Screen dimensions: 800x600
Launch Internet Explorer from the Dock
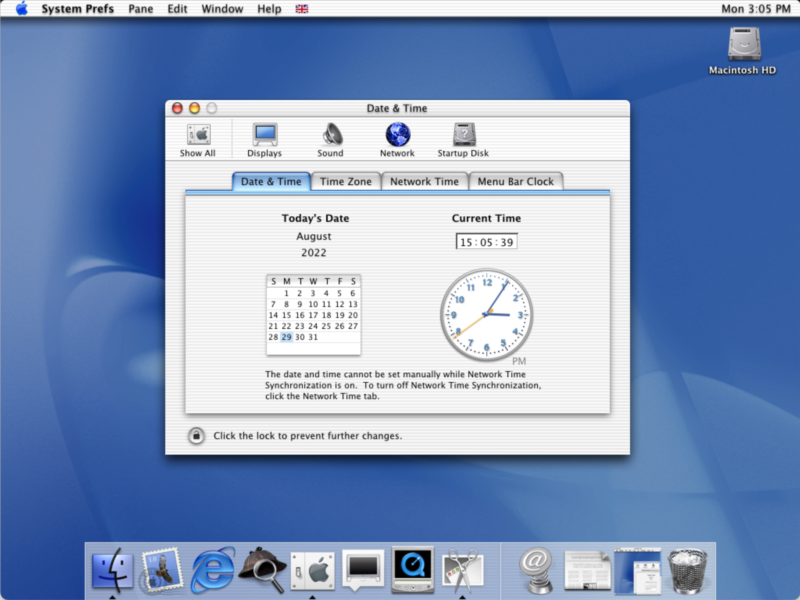212,570
